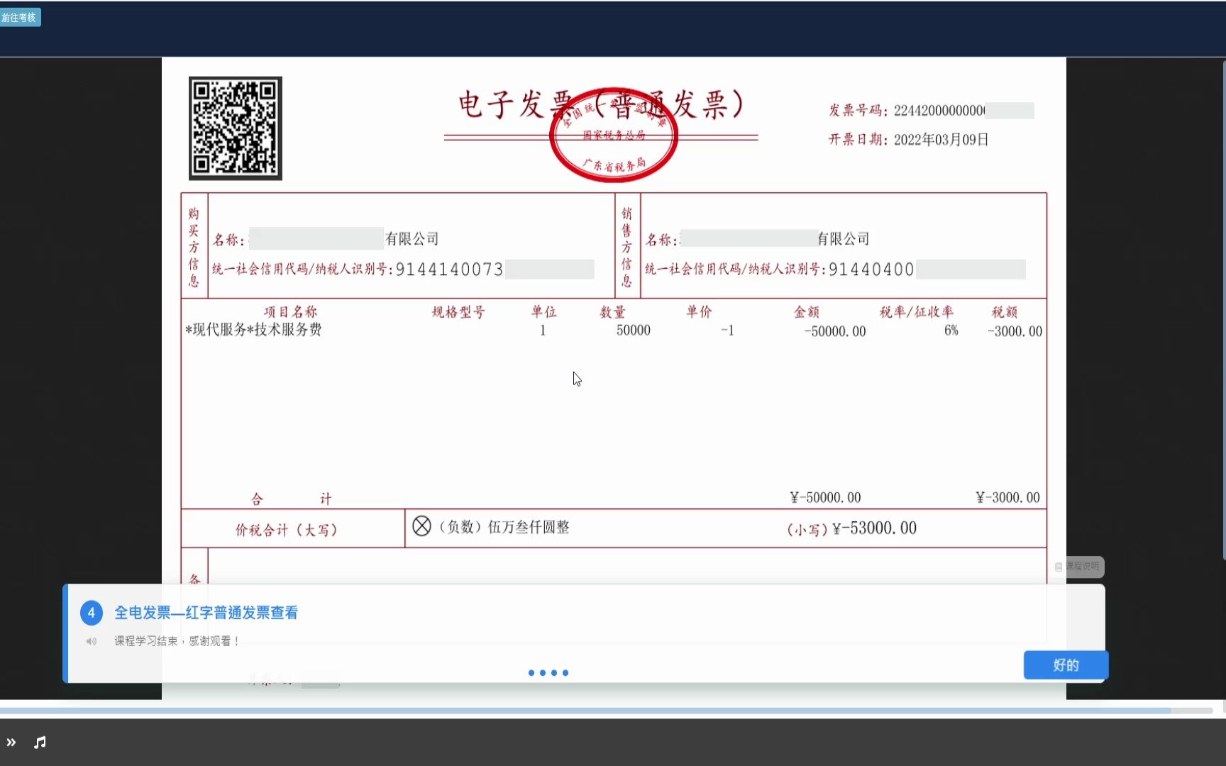Click the buyer tax ID 9144140073
Viewport: 1226px width, 766px height.
(449, 270)
